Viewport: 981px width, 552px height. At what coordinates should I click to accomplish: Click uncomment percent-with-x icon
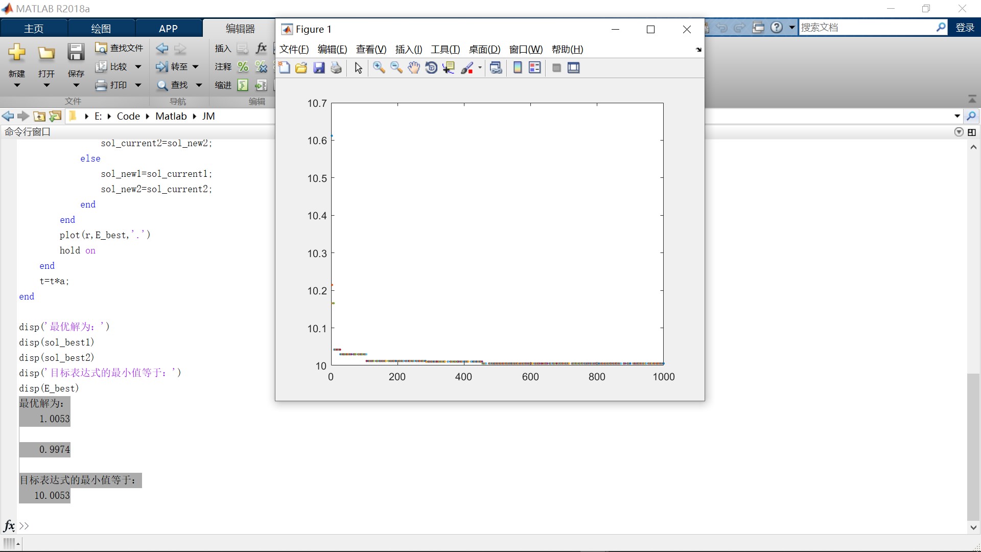261,66
